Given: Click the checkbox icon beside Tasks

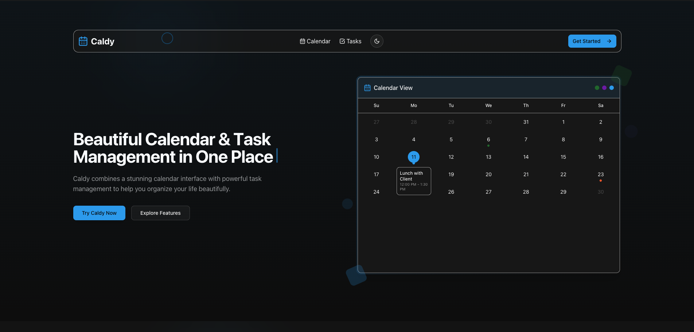Looking at the screenshot, I should [x=342, y=41].
